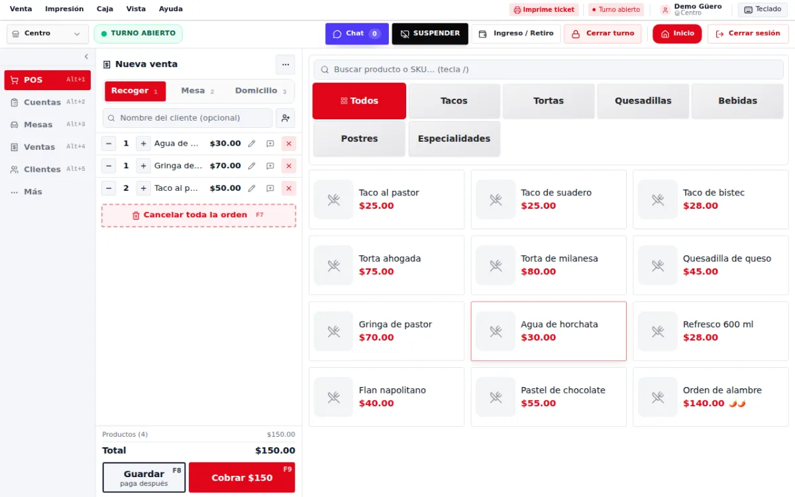Viewport: 795px width, 497px height.
Task: Remove the Taco al pastor line item
Action: click(x=289, y=188)
